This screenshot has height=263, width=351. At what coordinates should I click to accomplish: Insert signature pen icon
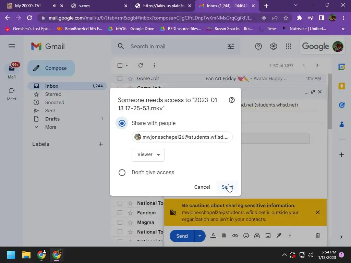coord(279,236)
